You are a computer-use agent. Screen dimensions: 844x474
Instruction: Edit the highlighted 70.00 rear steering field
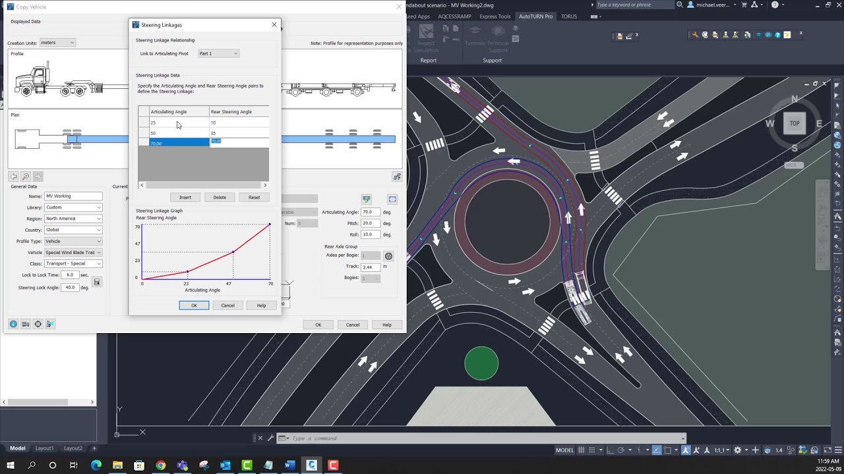tap(239, 142)
